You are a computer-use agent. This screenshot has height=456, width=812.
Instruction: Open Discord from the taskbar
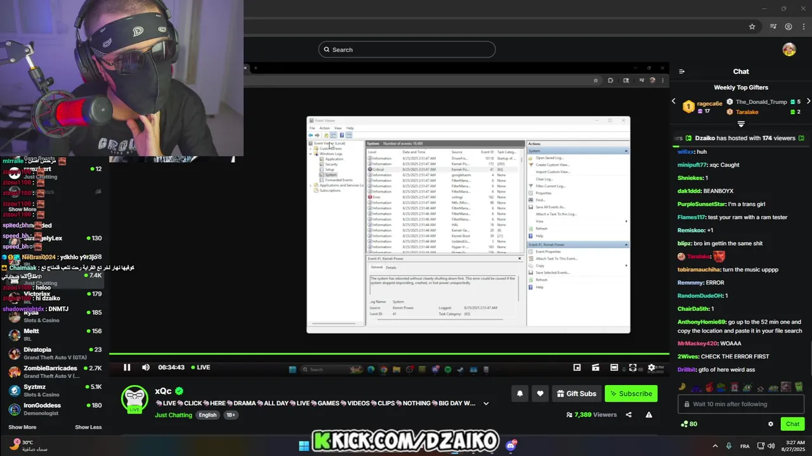(511, 446)
